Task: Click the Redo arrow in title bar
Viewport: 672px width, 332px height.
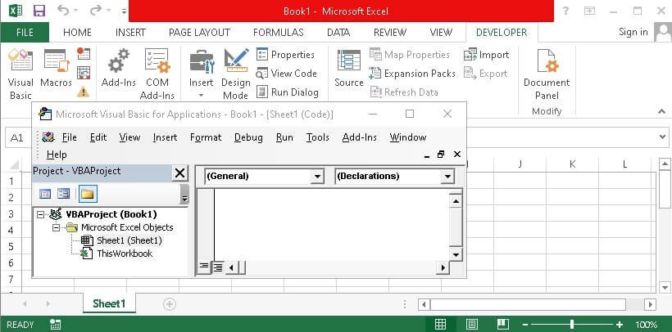Action: coord(96,11)
